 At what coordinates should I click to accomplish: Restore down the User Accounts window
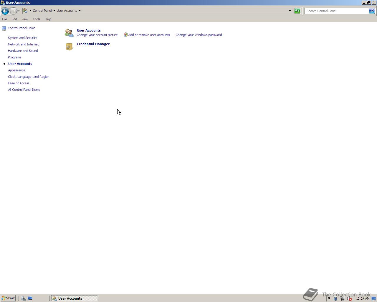pos(368,2)
